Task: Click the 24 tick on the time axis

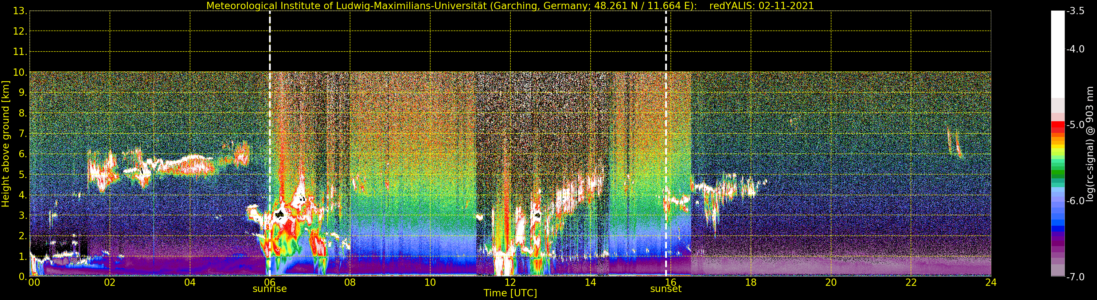Action: point(991,283)
